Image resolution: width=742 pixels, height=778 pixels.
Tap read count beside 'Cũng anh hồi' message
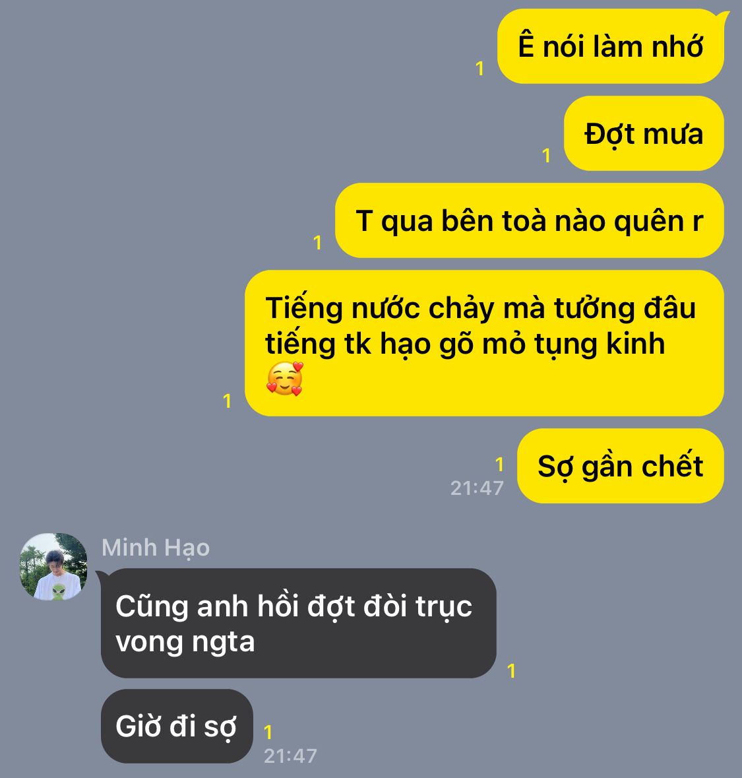pos(512,671)
